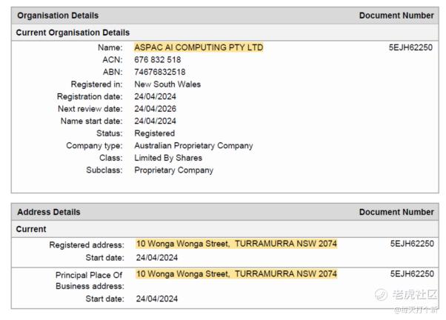Image resolution: width=446 pixels, height=320 pixels.
Task: Click the document number beside the company name
Action: (x=410, y=47)
